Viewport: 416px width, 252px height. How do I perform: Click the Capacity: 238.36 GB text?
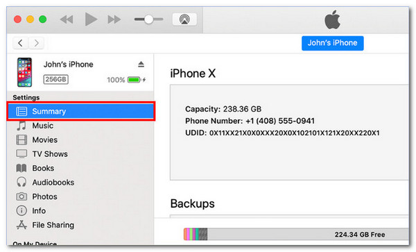223,109
